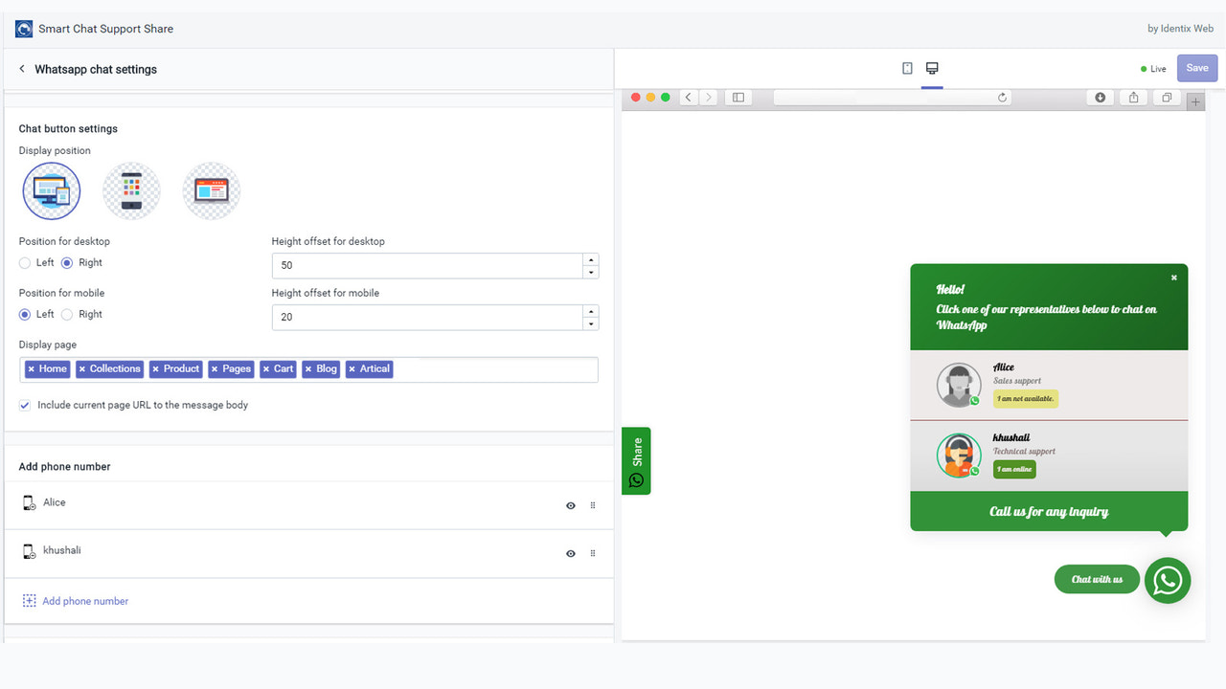Screen dimensions: 1226x689
Task: Select the desktop display position icon
Action: coord(51,190)
